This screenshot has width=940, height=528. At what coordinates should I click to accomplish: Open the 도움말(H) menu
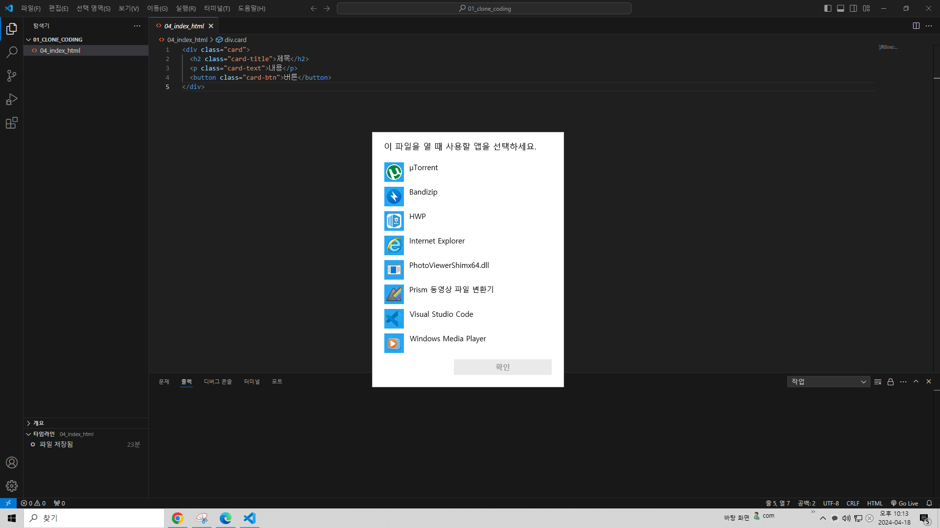click(252, 9)
